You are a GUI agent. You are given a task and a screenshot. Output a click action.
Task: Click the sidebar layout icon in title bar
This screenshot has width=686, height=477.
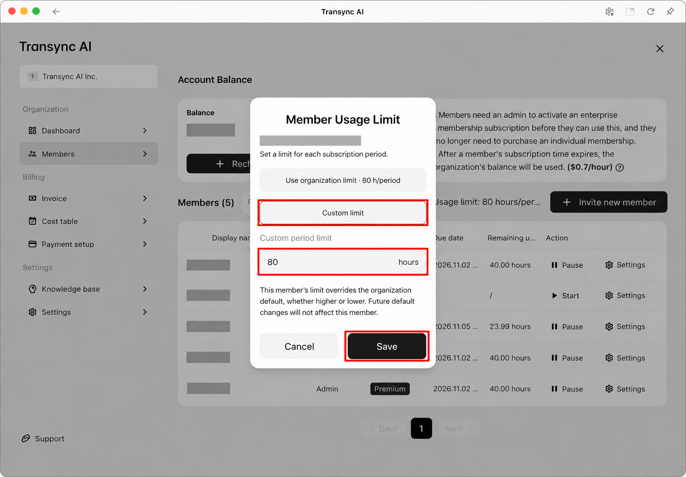pos(630,11)
